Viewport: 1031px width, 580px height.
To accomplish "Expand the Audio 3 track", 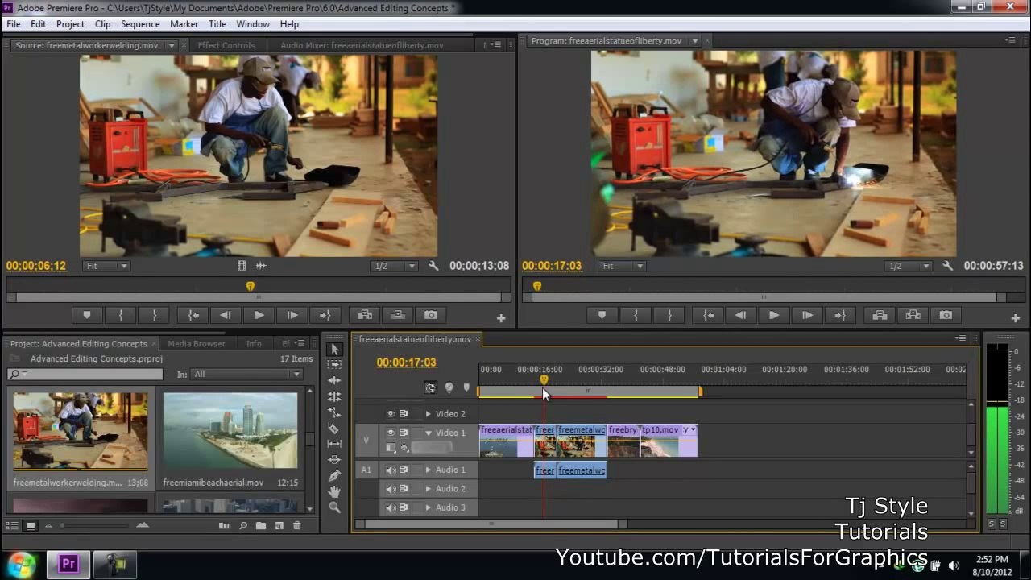I will click(429, 507).
